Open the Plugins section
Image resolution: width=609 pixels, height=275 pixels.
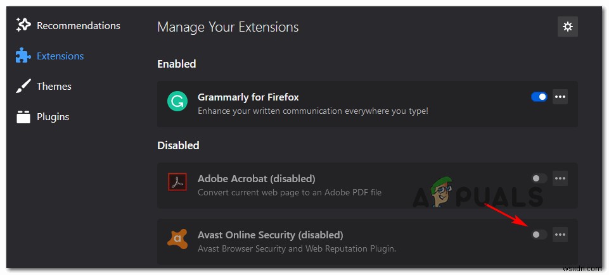click(53, 117)
